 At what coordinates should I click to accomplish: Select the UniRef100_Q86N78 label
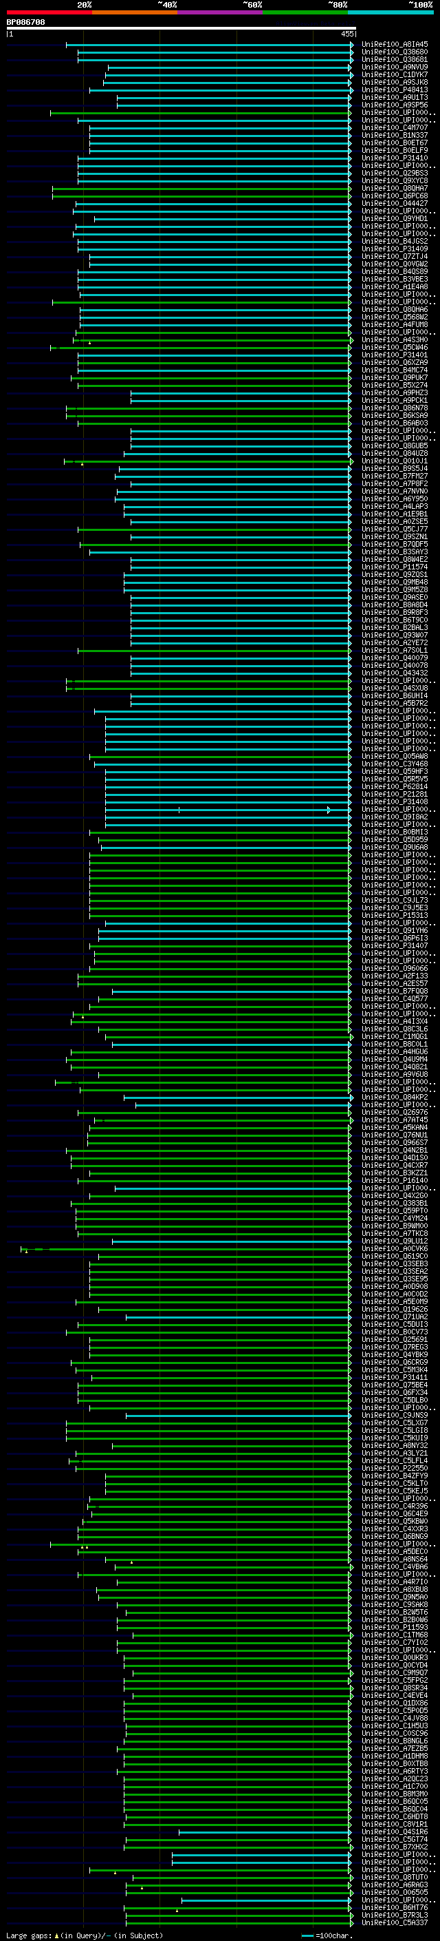[x=394, y=408]
